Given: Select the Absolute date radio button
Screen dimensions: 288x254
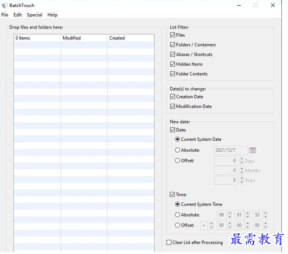Looking at the screenshot, I should (x=177, y=150).
